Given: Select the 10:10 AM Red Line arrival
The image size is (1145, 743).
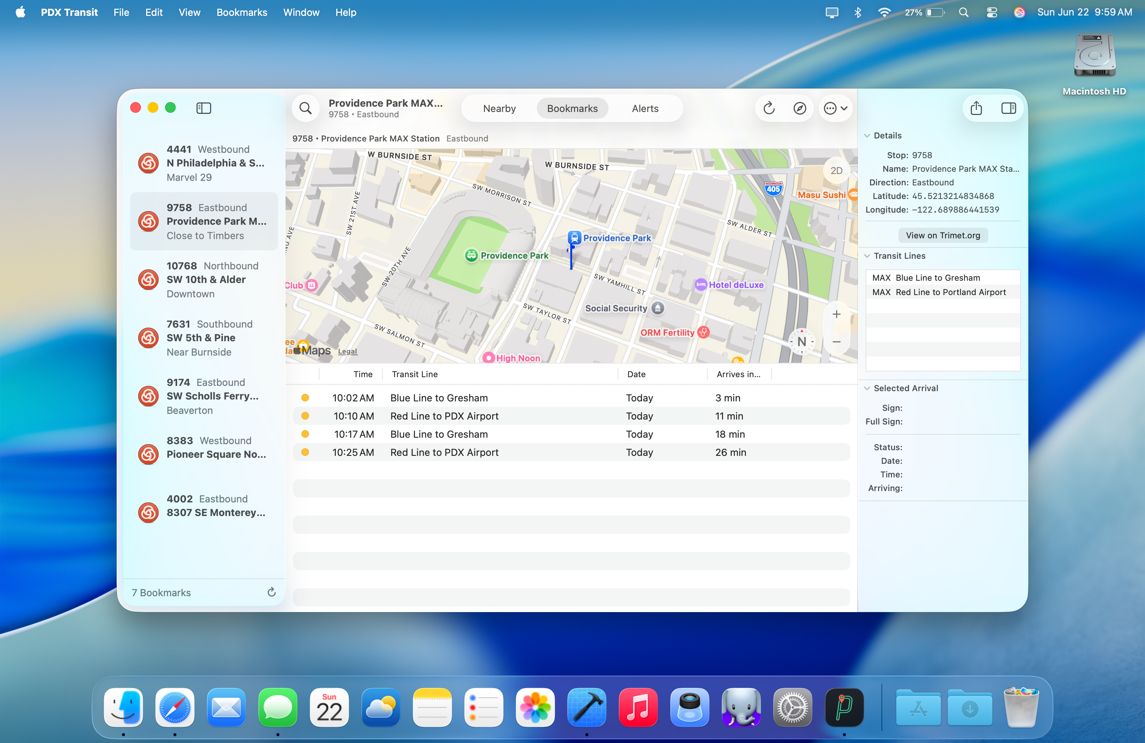Looking at the screenshot, I should (x=571, y=416).
